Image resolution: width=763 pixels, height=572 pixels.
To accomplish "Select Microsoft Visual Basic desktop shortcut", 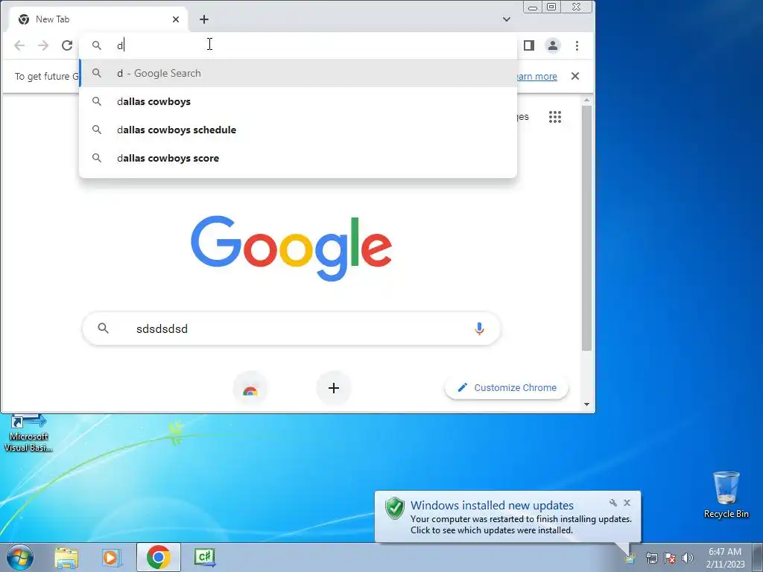I will pyautogui.click(x=28, y=433).
